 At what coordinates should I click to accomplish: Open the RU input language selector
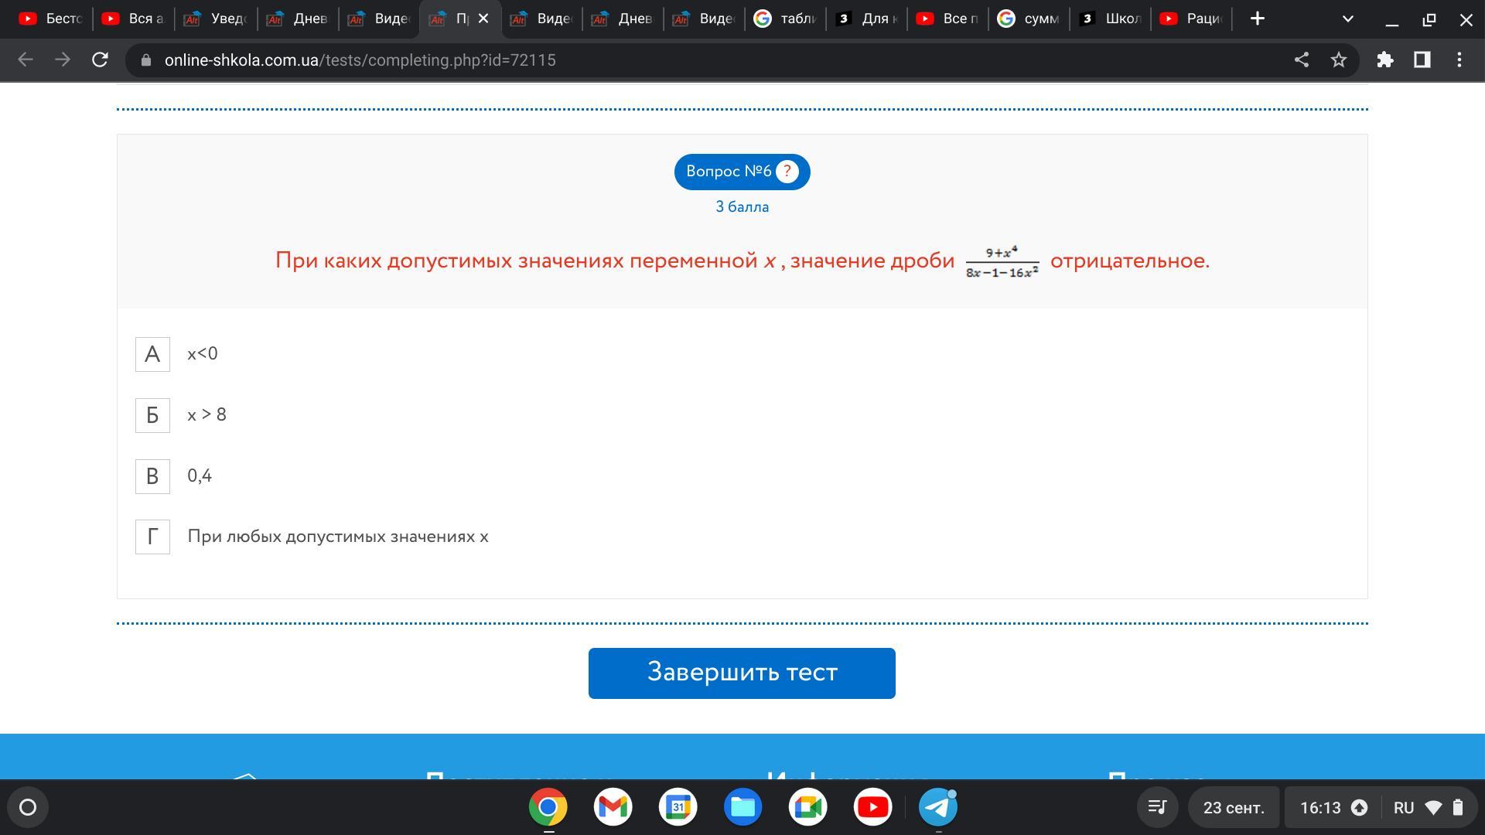click(x=1403, y=807)
